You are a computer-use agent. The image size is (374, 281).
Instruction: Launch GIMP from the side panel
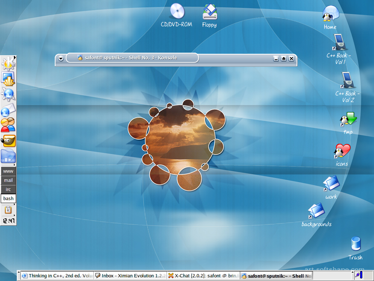pos(8,141)
